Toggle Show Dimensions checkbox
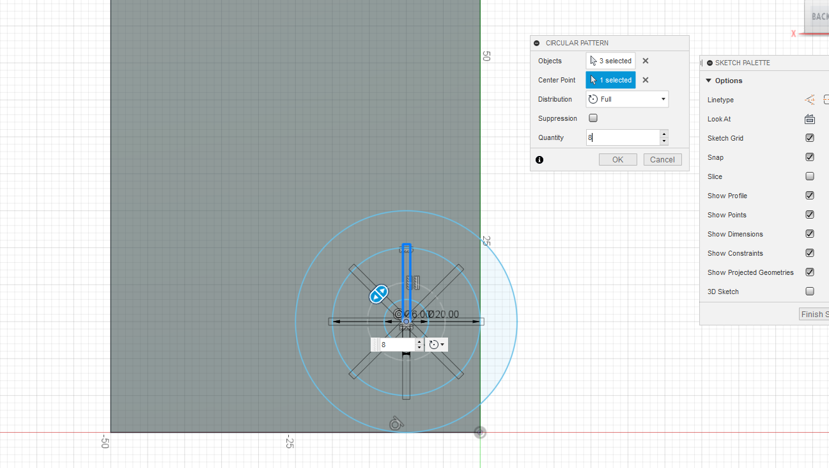829x468 pixels. click(810, 234)
